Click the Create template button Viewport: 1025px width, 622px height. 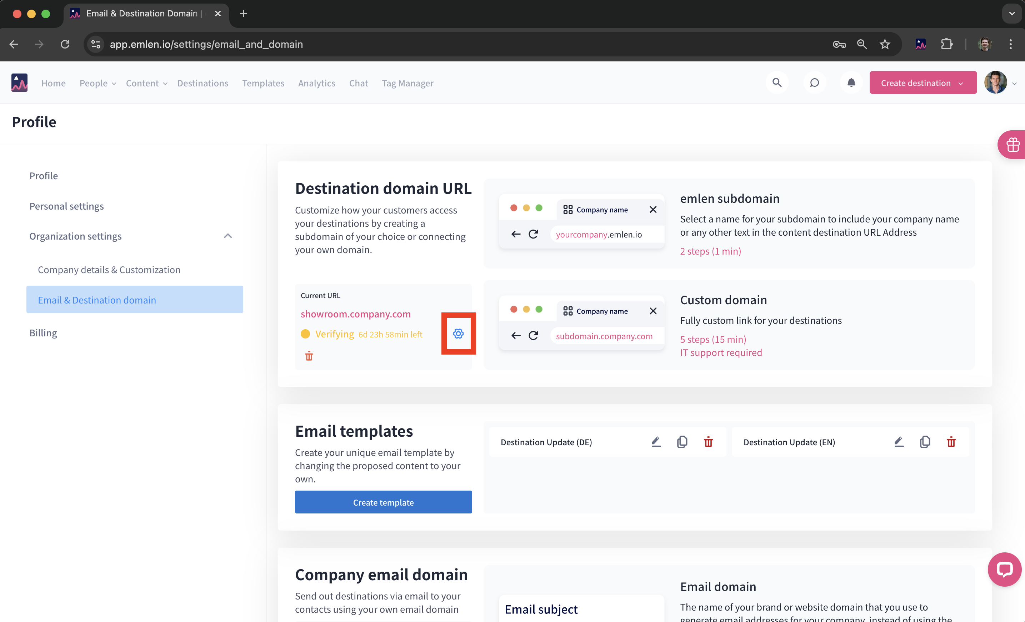coord(383,502)
